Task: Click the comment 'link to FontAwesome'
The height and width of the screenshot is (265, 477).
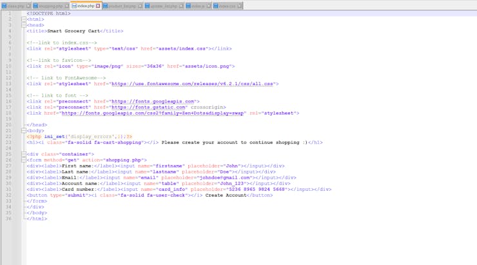Action: point(66,78)
